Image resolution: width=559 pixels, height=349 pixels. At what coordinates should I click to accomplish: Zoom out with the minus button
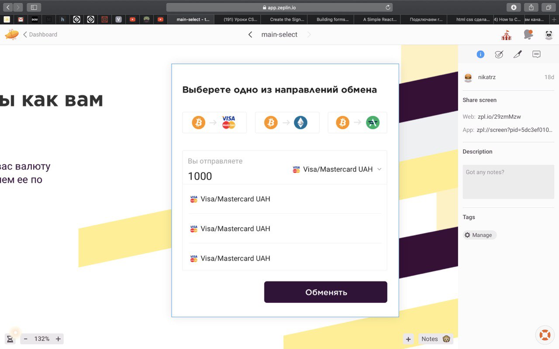tap(26, 339)
